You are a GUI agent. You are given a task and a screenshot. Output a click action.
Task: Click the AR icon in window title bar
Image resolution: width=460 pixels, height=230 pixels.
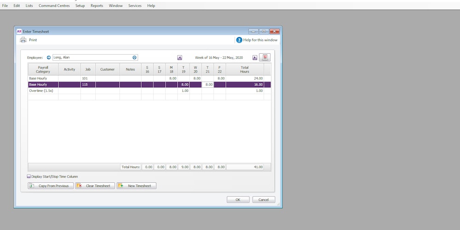tap(19, 32)
